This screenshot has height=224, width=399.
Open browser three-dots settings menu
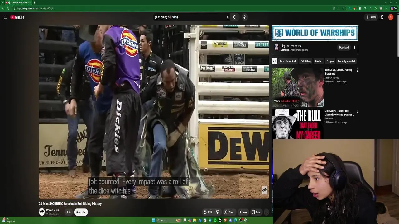coord(386,8)
